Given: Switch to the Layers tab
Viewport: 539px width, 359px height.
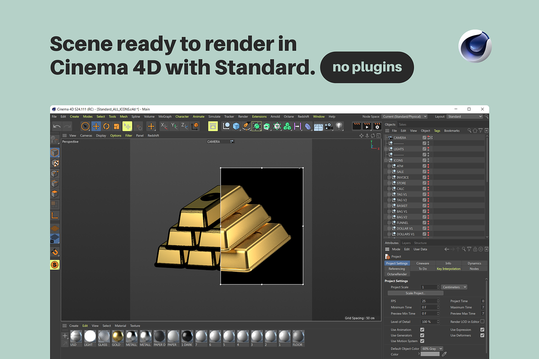Looking at the screenshot, I should (406, 243).
